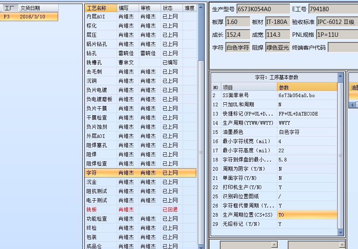
Task: Click the 项目 column header
Action: (x=249, y=87)
